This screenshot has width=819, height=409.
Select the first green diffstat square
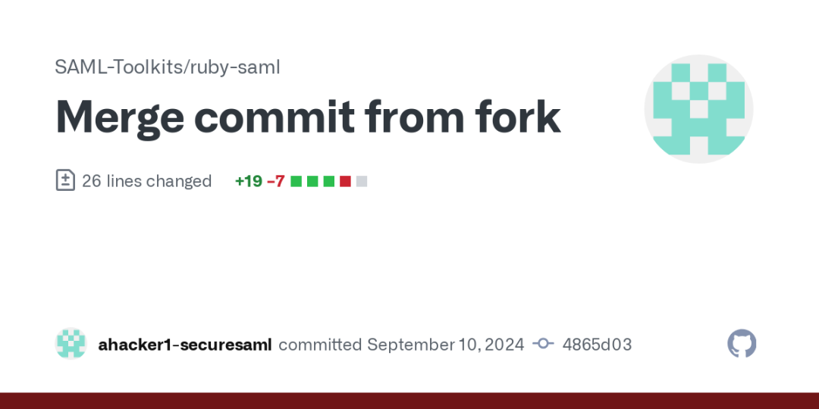click(297, 181)
